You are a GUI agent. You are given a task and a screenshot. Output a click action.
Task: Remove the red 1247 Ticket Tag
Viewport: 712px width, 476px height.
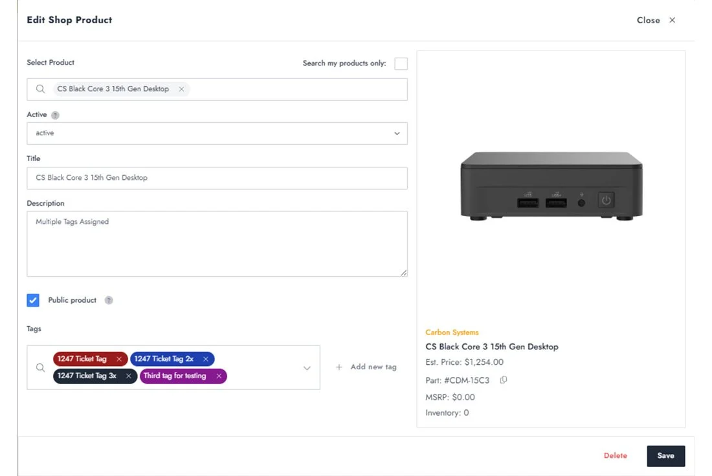[x=119, y=359]
